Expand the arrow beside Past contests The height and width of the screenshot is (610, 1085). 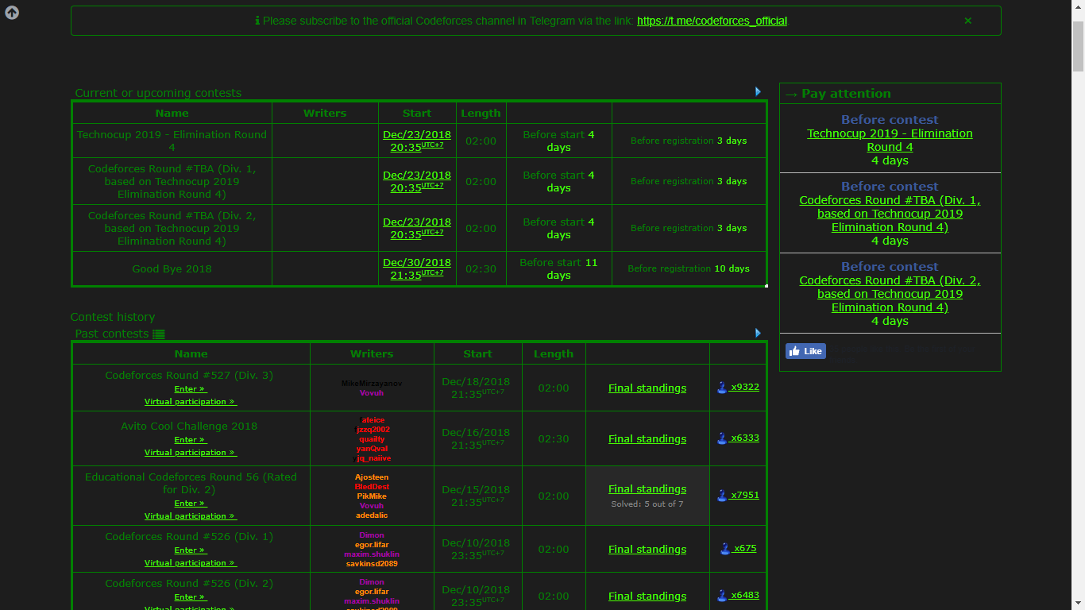757,333
